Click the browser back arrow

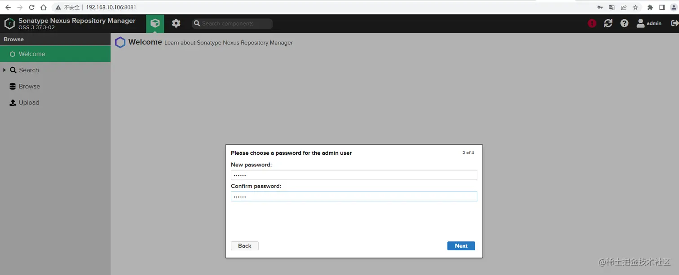(8, 7)
